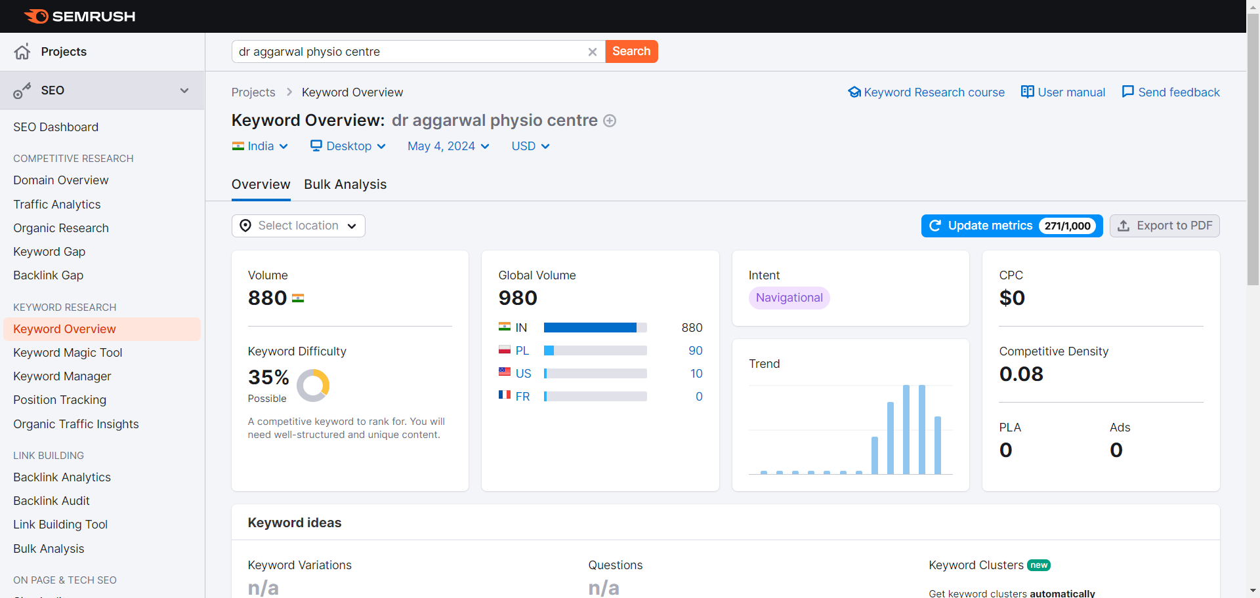Click the US country link
1260x598 pixels.
(524, 374)
